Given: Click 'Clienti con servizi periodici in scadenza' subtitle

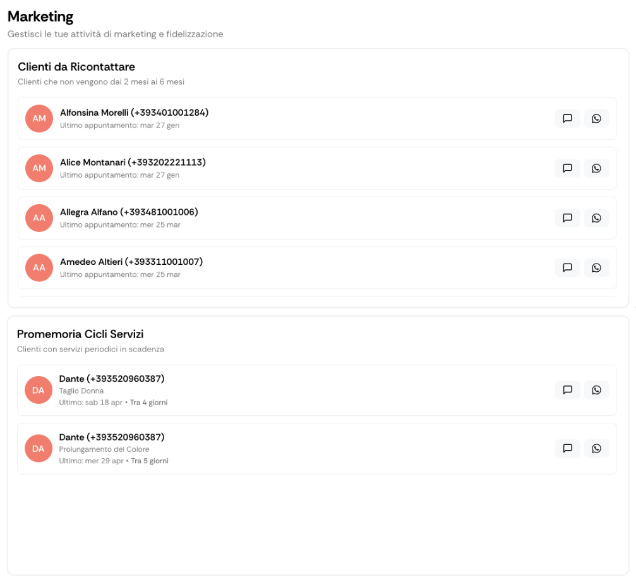Looking at the screenshot, I should pos(90,349).
